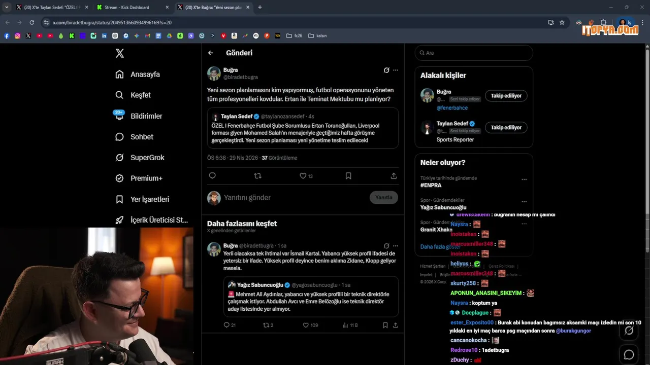The image size is (650, 365).
Task: Open Chrome profile avatar button
Action: pyautogui.click(x=624, y=22)
